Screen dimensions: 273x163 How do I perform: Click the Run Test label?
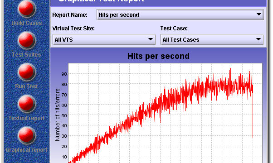click(26, 86)
